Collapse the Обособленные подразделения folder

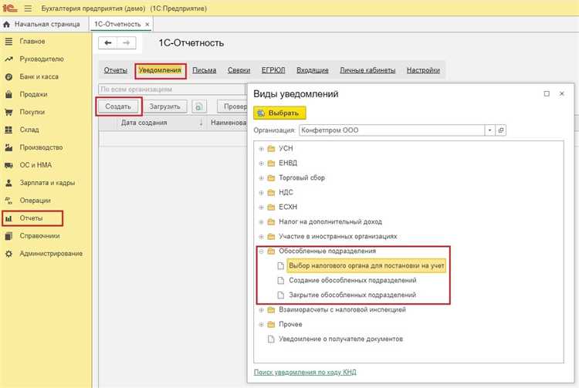pyautogui.click(x=261, y=251)
